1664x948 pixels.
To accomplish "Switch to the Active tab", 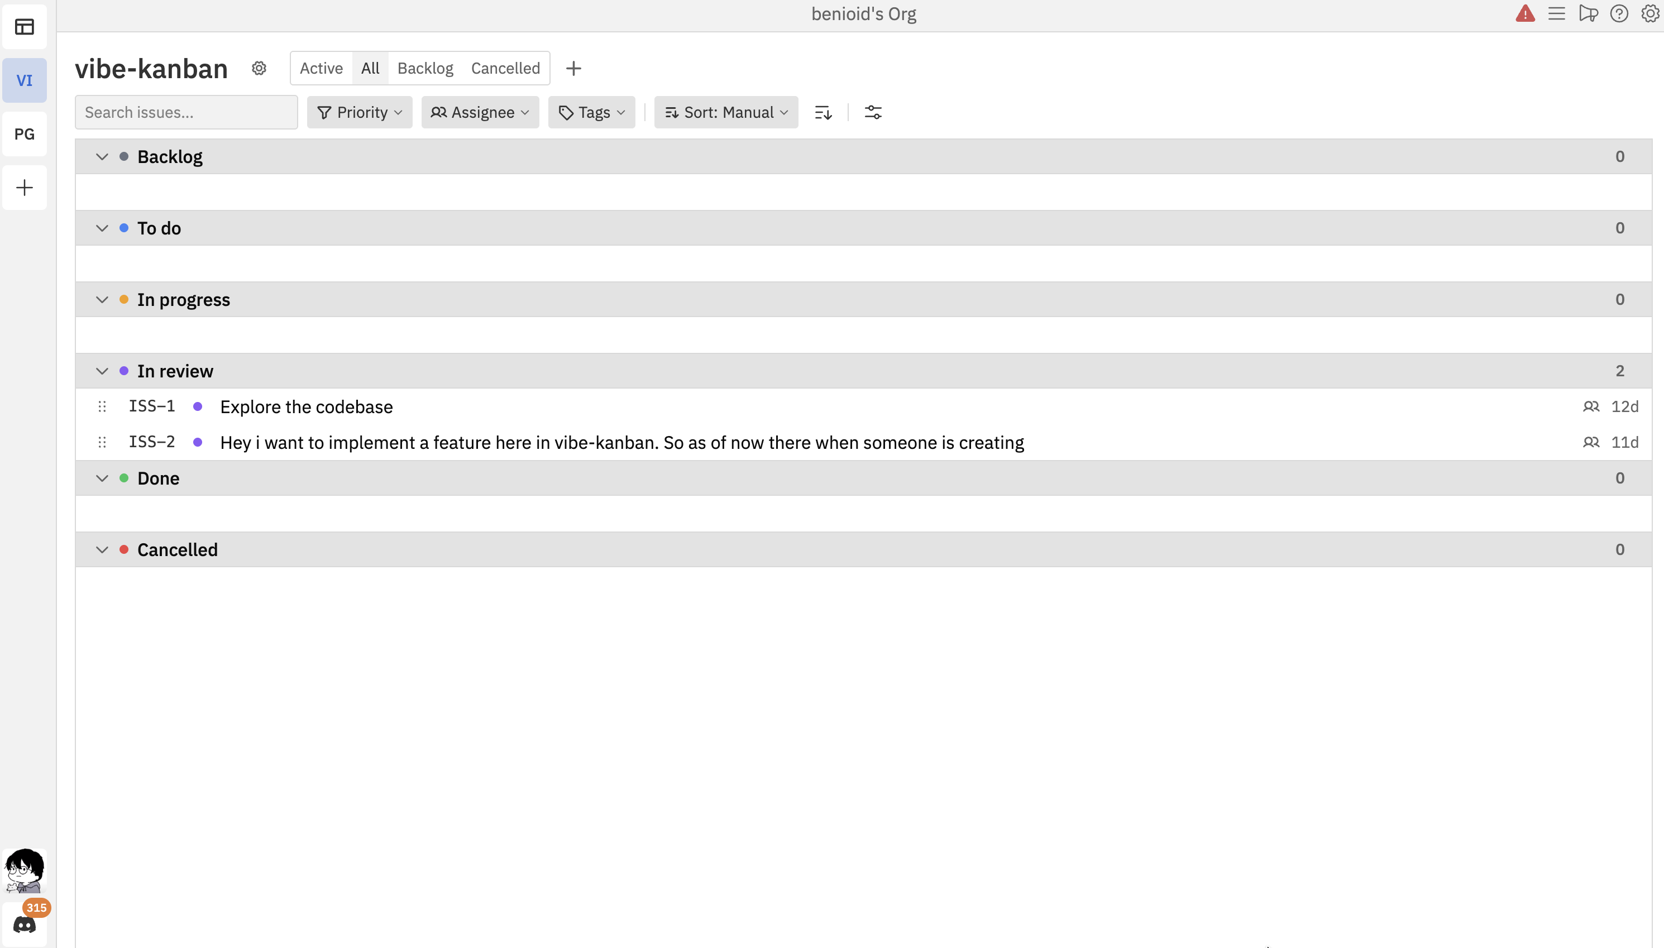I will (x=321, y=68).
